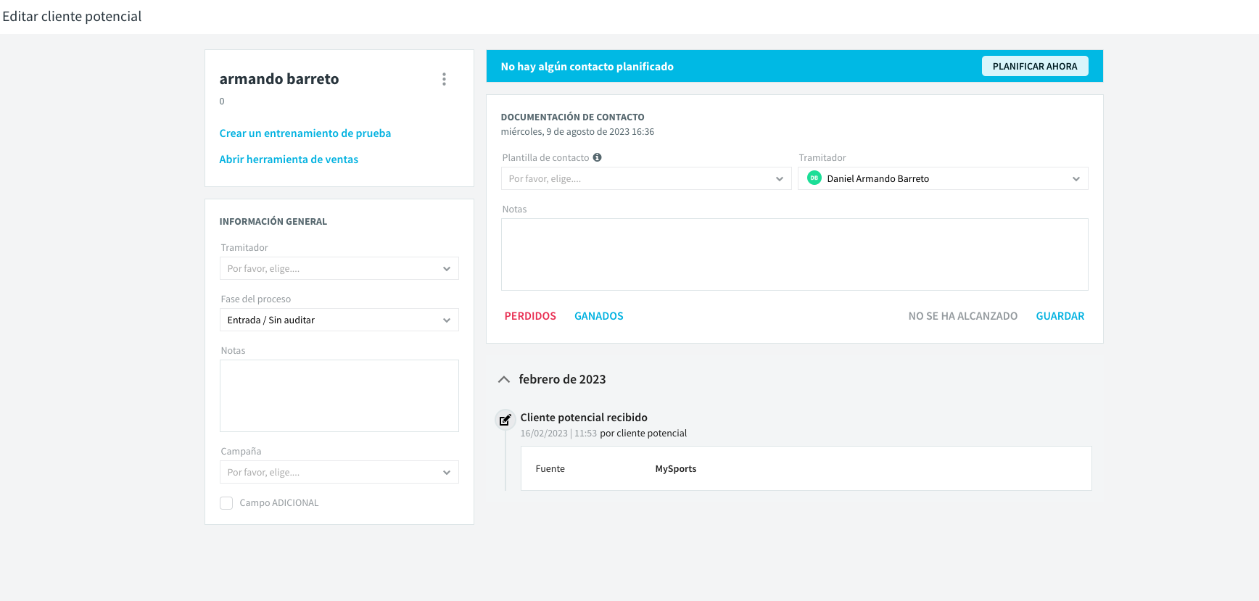Expand the Fase del proceso dropdown
The image size is (1259, 601).
(x=339, y=320)
